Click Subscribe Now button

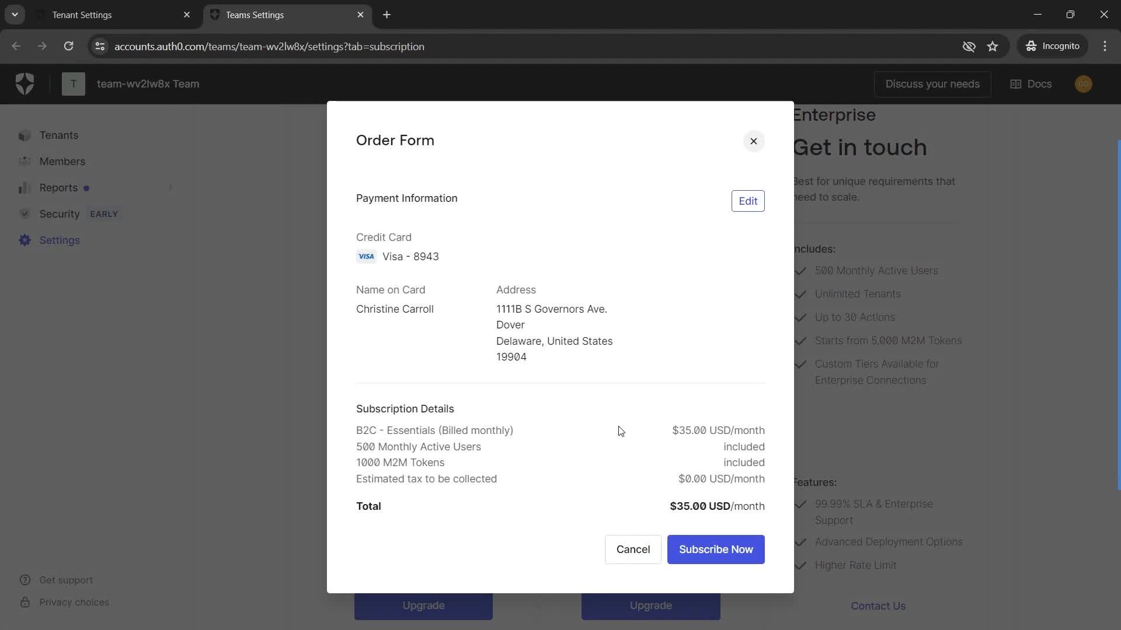716,549
